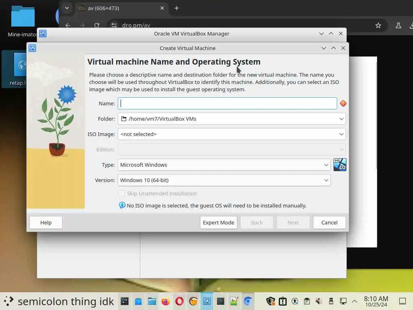
Task: Minimize the Create Virtual Machine dialog
Action: [x=324, y=48]
